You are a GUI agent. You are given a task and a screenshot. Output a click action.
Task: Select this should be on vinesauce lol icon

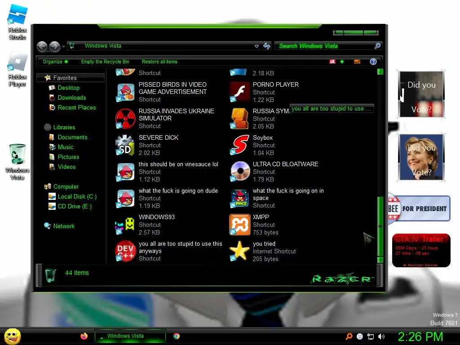pyautogui.click(x=125, y=172)
